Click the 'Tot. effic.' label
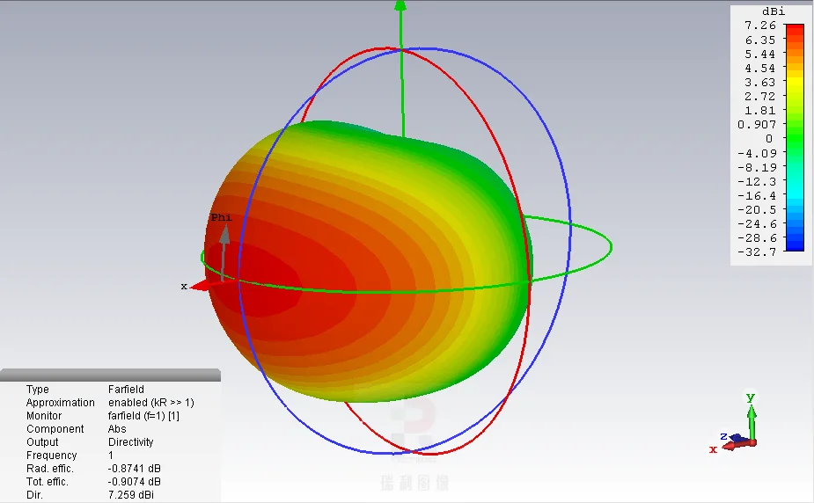This screenshot has height=503, width=814. 48,482
